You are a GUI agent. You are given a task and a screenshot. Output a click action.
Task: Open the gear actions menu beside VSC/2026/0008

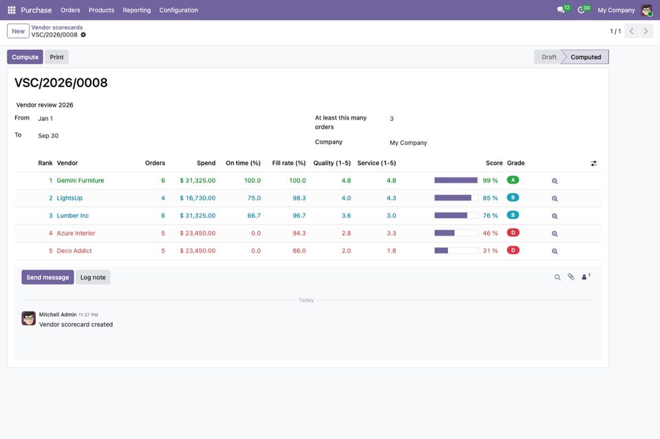click(83, 35)
